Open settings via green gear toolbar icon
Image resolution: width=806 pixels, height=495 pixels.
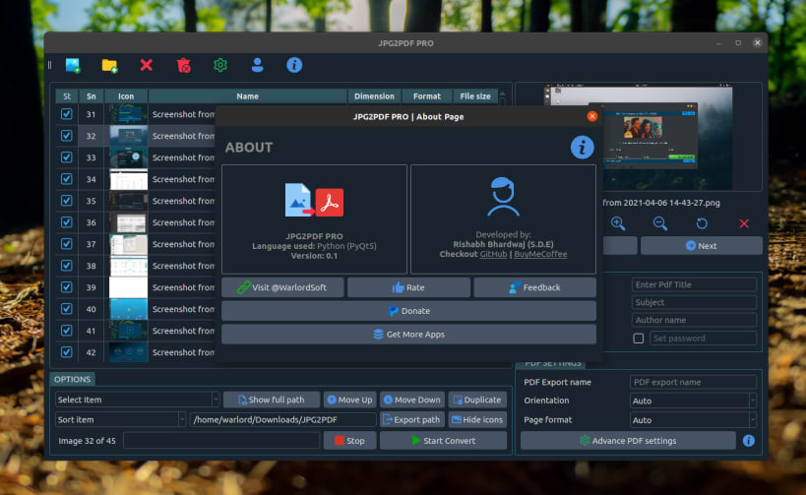pyautogui.click(x=220, y=65)
